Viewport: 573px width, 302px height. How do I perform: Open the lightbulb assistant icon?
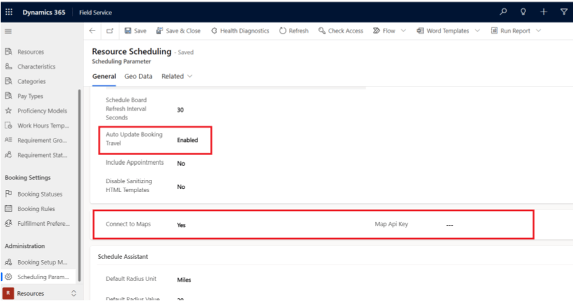pyautogui.click(x=523, y=12)
